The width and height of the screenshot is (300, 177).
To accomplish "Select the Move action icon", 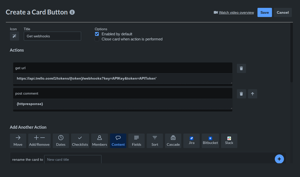I will click(18, 141).
